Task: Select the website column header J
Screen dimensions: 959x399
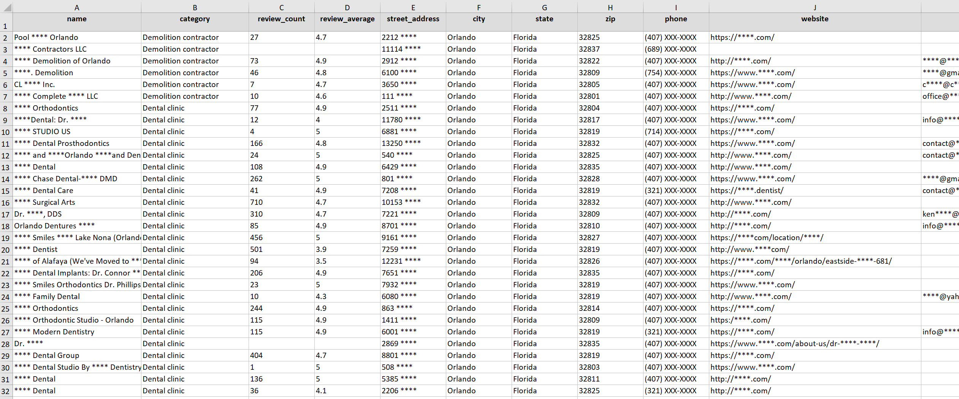Action: click(815, 7)
